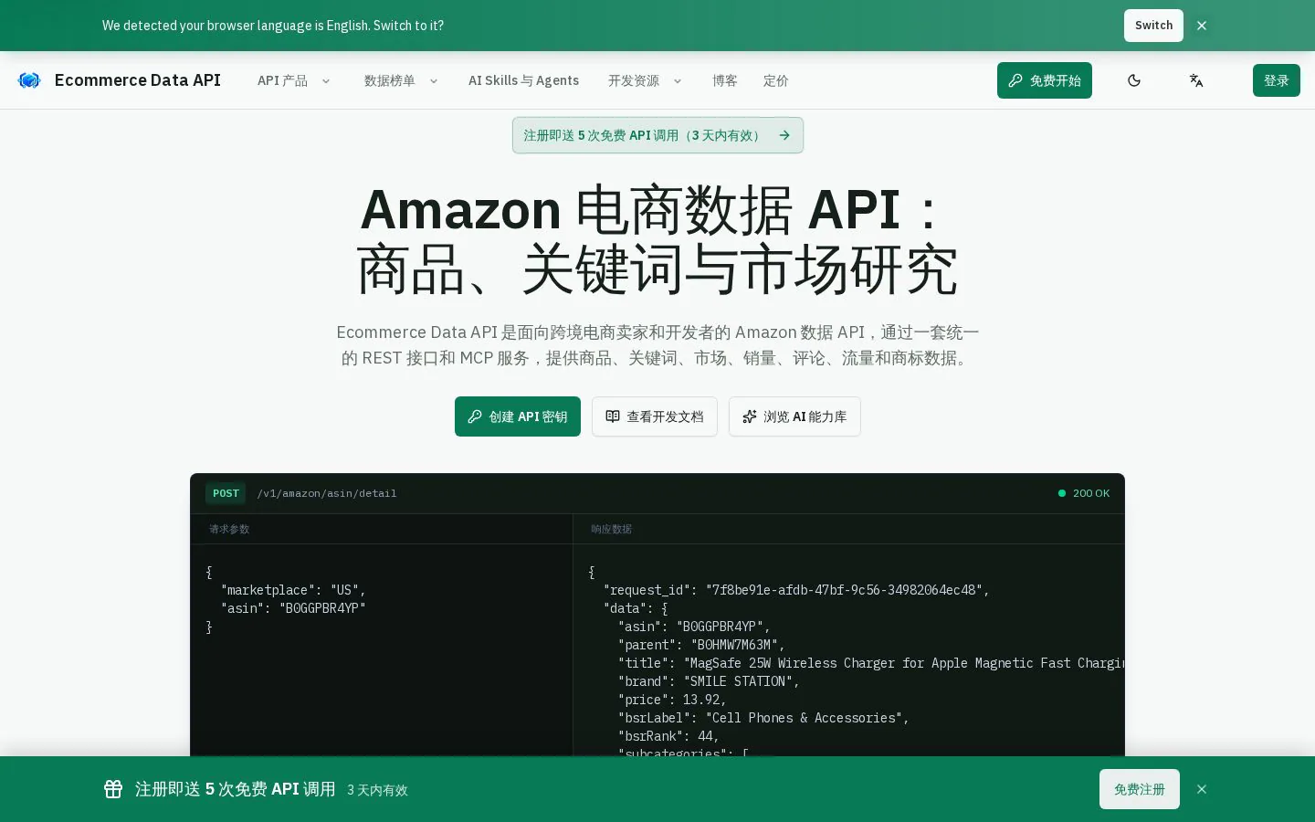Screen dimensions: 1315x822
Task: Click the 登录 login button
Action: [1277, 80]
